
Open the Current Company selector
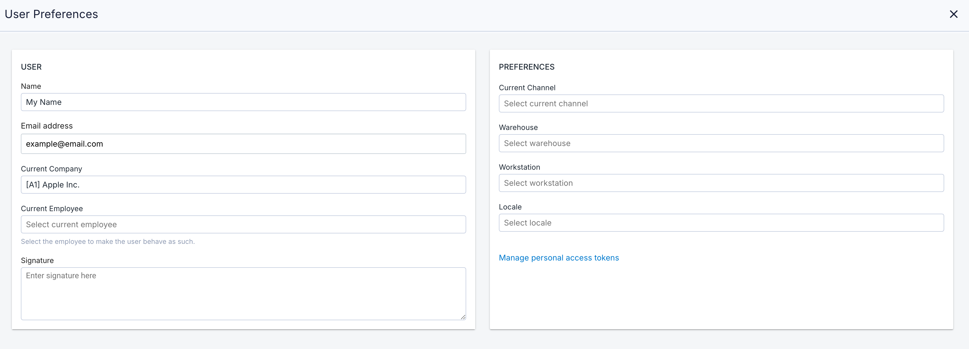click(x=243, y=185)
